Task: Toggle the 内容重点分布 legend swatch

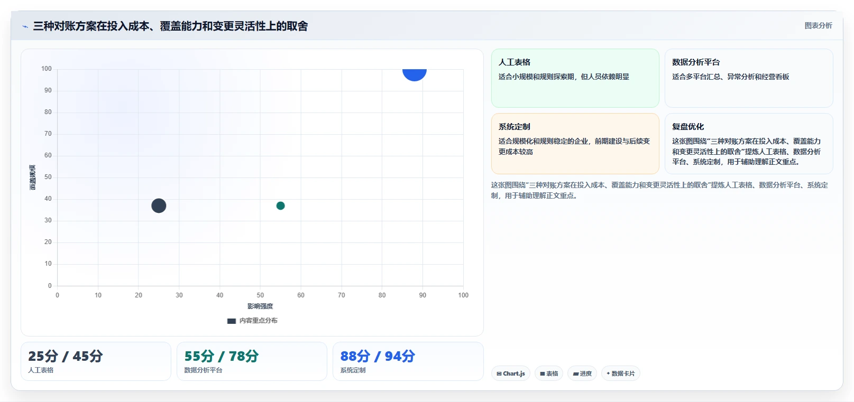Action: coord(231,321)
